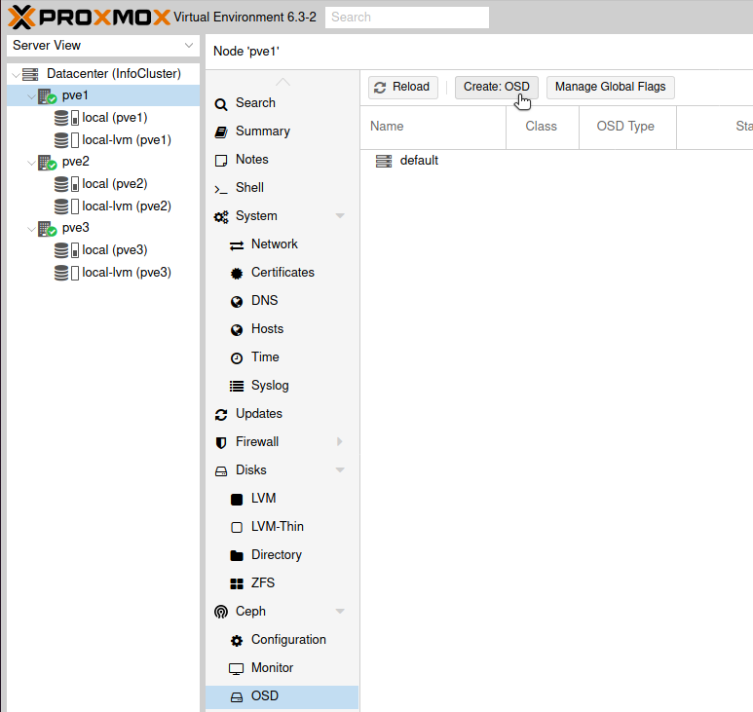Collapse the Datacenter tree node
The height and width of the screenshot is (712, 753).
click(x=16, y=75)
